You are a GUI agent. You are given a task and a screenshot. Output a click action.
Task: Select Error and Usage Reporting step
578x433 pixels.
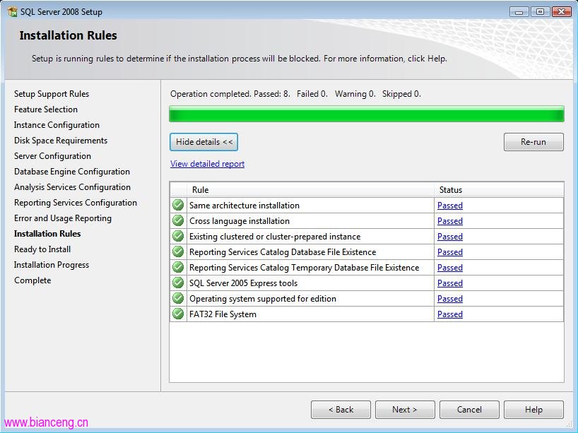point(63,218)
